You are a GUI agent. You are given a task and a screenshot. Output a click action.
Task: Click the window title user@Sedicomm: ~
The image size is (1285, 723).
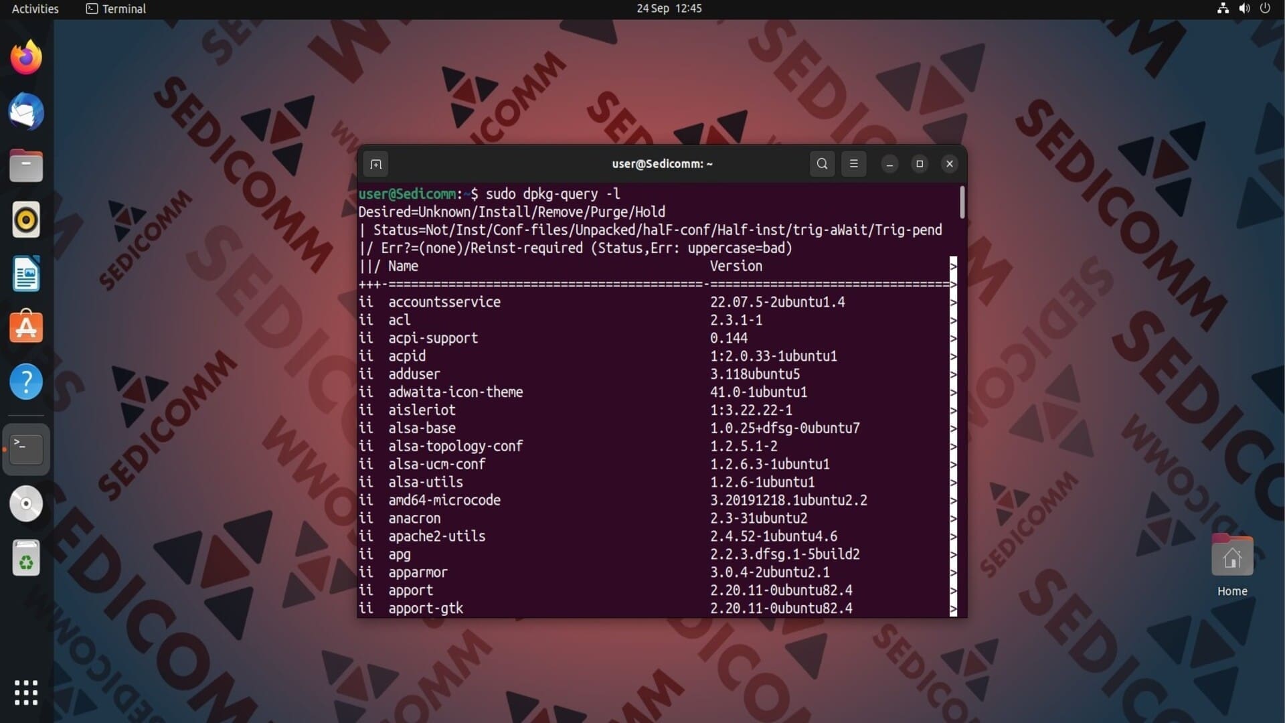coord(662,164)
